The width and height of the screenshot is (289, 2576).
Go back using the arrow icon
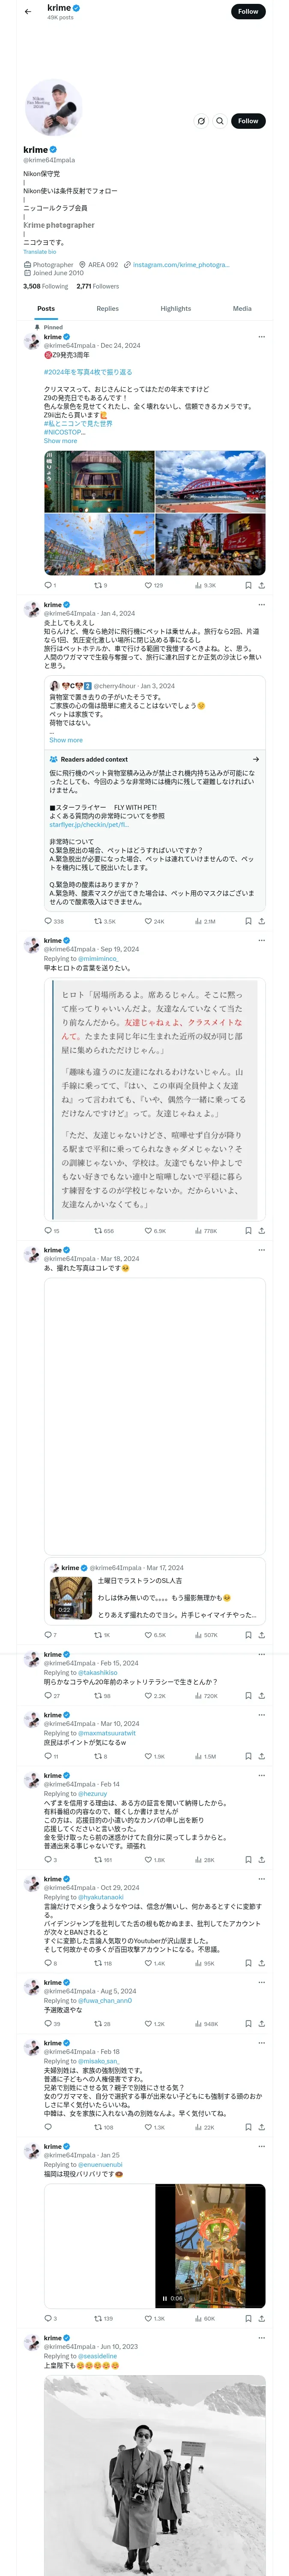click(x=28, y=12)
